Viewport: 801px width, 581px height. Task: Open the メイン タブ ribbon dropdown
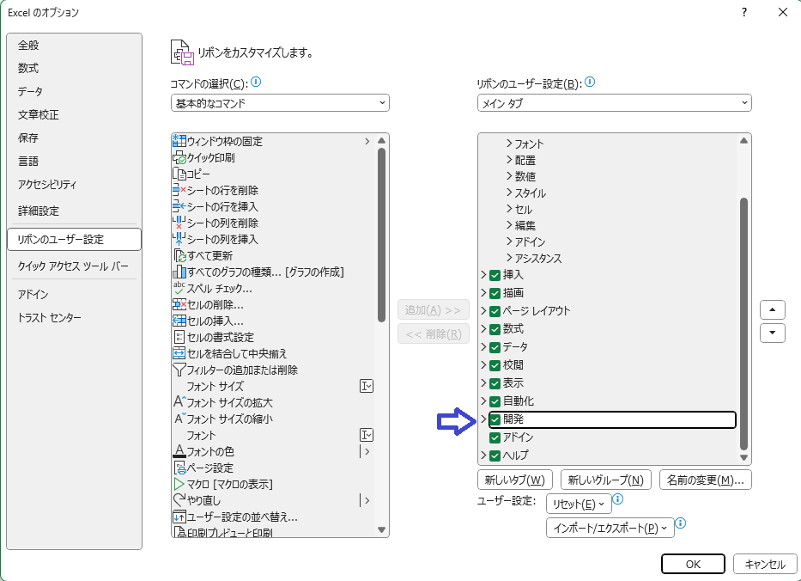point(614,103)
